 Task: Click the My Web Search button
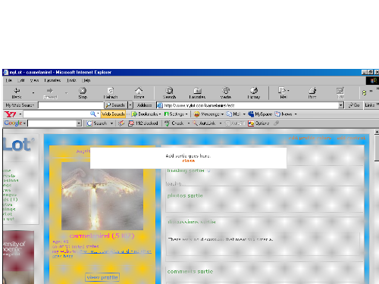coord(116,105)
